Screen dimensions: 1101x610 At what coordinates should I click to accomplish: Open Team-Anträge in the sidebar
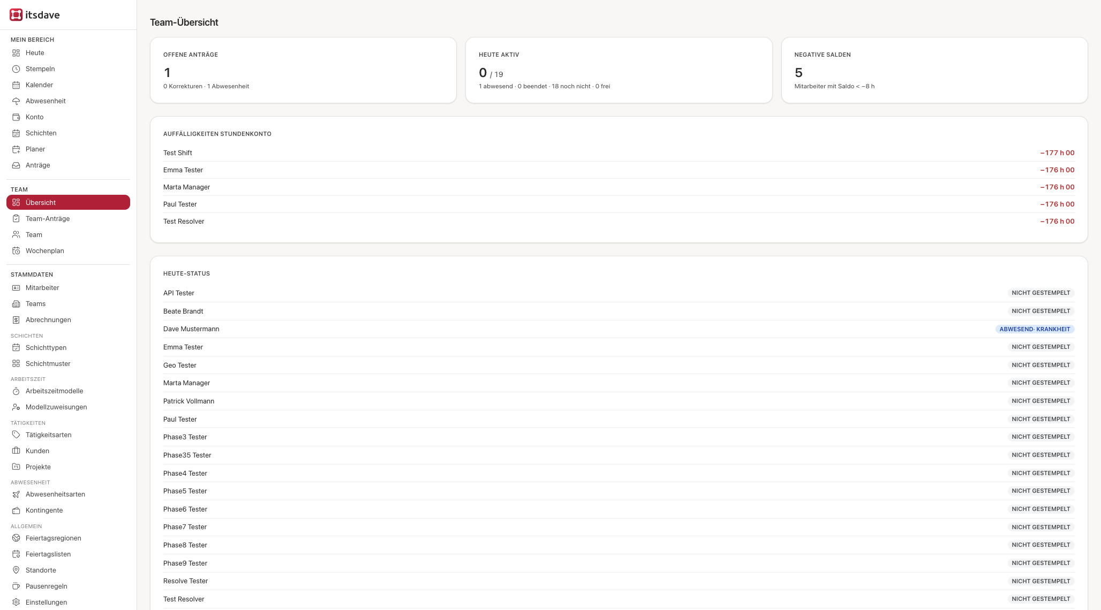coord(68,219)
